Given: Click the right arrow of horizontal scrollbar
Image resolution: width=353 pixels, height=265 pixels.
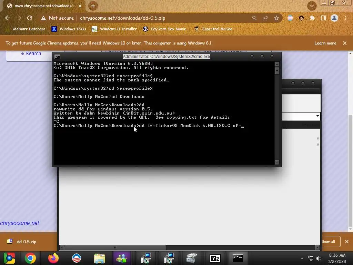Looking at the screenshot, I should (x=317, y=247).
